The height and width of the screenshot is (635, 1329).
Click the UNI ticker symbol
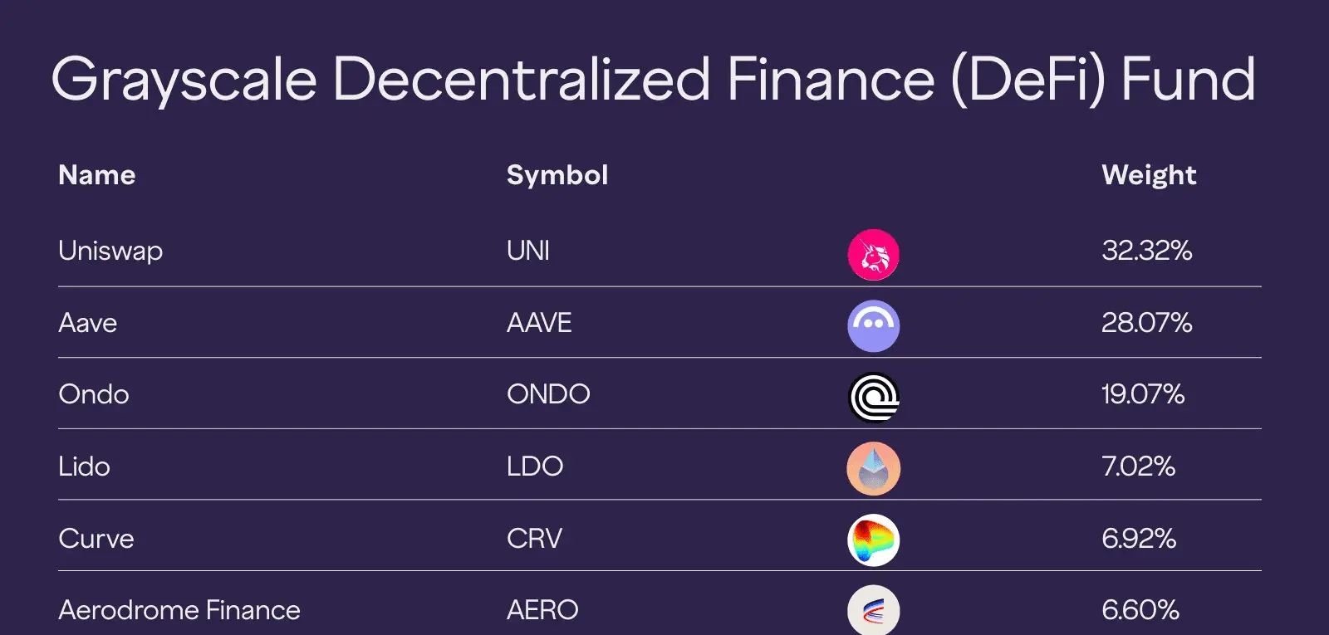point(528,251)
